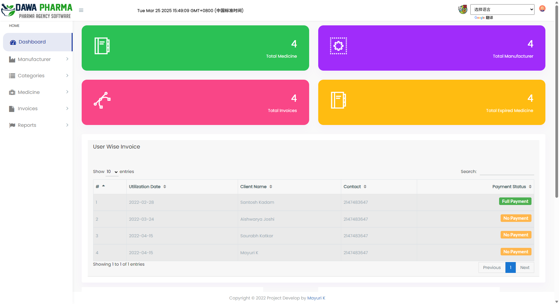Open the Show entries count dropdown
559x304 pixels.
coord(112,172)
